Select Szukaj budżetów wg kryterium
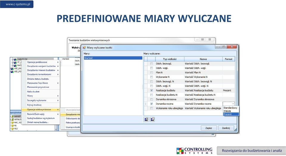The width and height of the screenshot is (286, 156). [41, 118]
